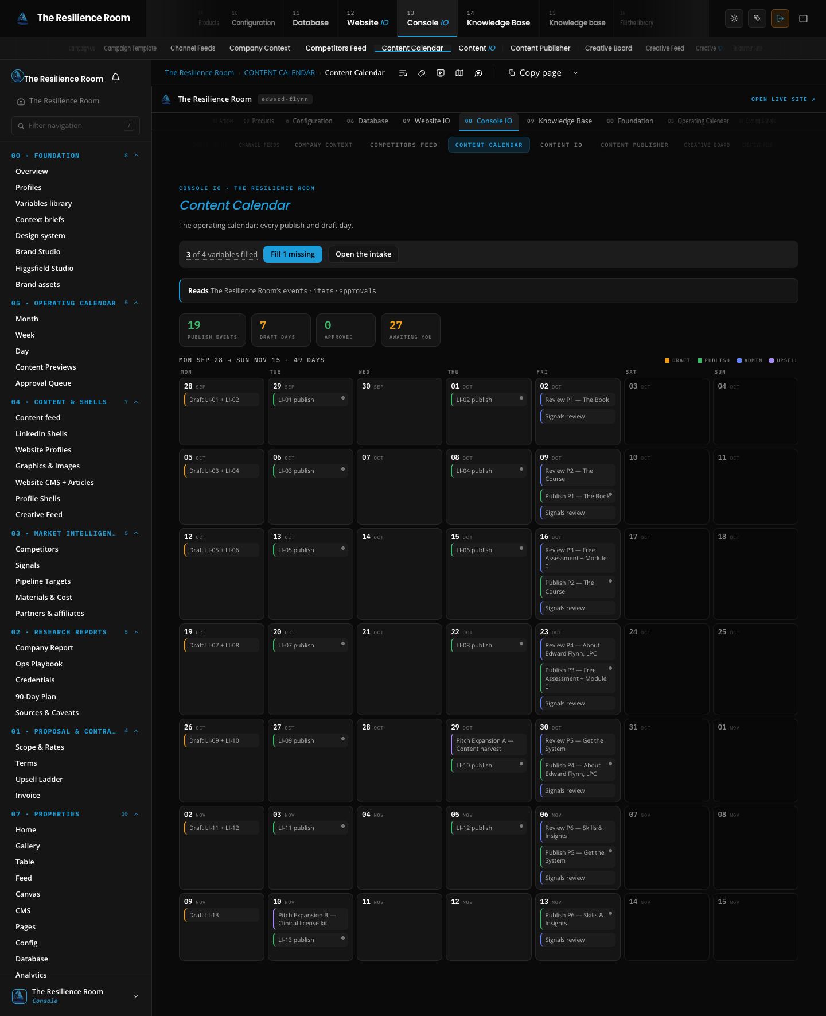Open the chat bubble icon in toolbar
The width and height of the screenshot is (826, 1016).
[x=478, y=73]
